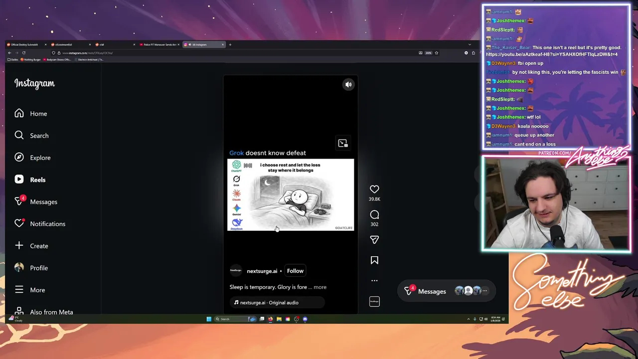
Task: Open Search in Instagram sidebar
Action: 31,136
